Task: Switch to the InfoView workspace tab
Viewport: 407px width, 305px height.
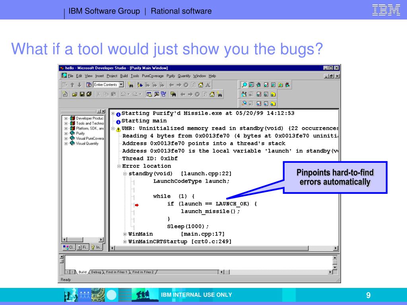Action: pyautogui.click(x=96, y=247)
